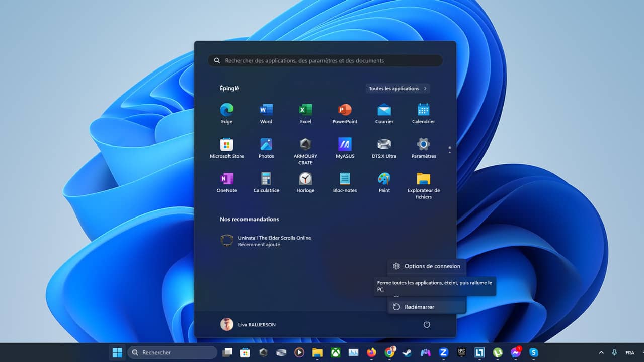
Task: Open Firefox from the taskbar
Action: tap(371, 352)
